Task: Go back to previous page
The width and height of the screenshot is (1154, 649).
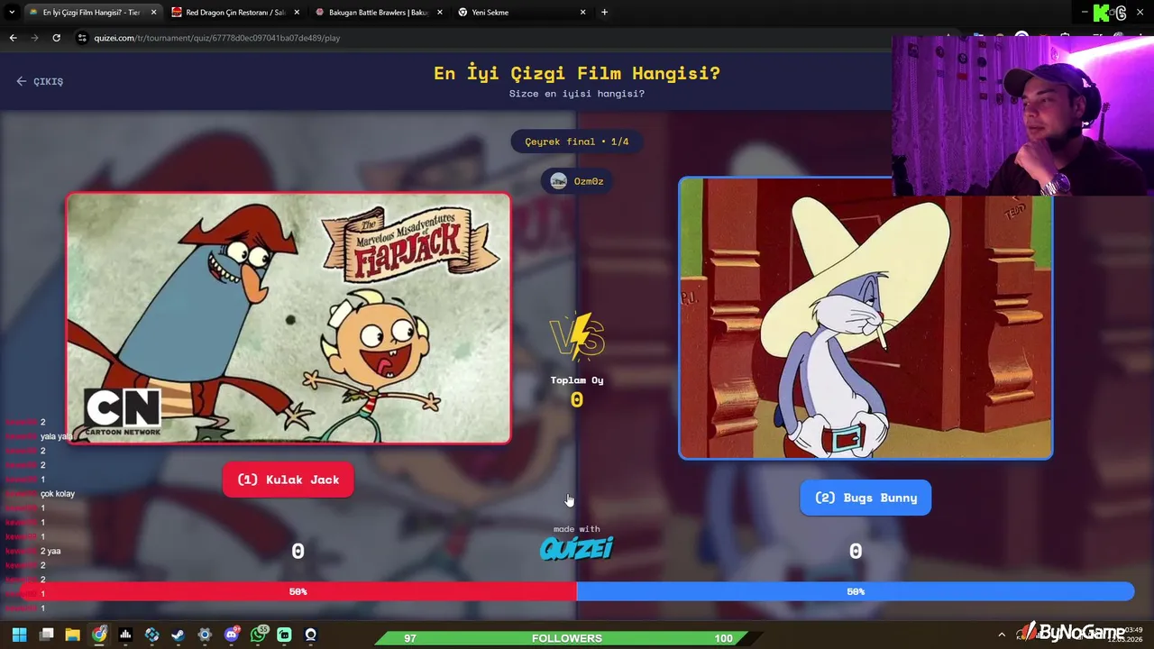Action: [x=13, y=38]
